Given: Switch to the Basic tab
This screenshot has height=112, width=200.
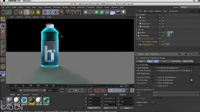Looking at the screenshot, I should pos(141,61).
